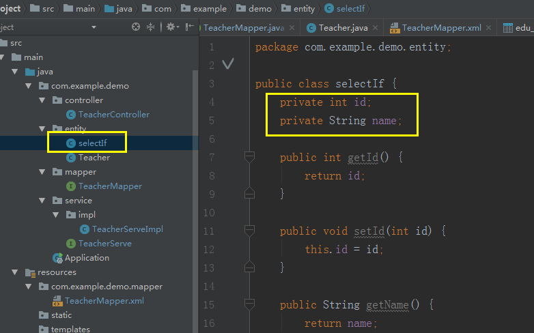
Task: Click the selectIf breadcrumb
Action: (345, 8)
